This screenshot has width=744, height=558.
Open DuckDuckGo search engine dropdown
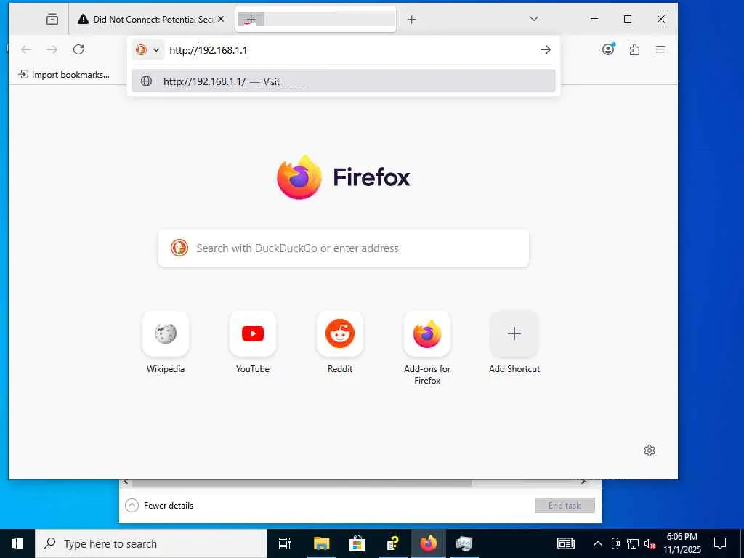click(147, 50)
